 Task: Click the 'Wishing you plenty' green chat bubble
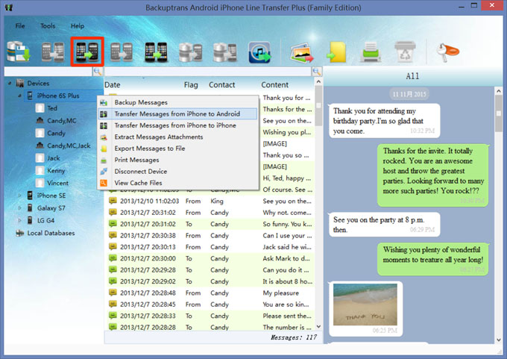[x=433, y=259]
